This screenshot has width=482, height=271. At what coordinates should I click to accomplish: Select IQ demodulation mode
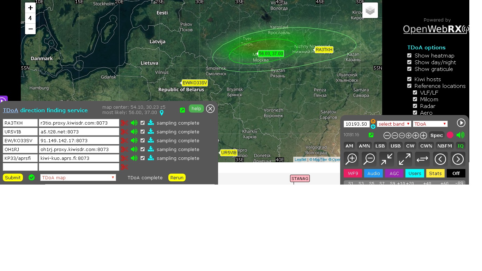460,146
